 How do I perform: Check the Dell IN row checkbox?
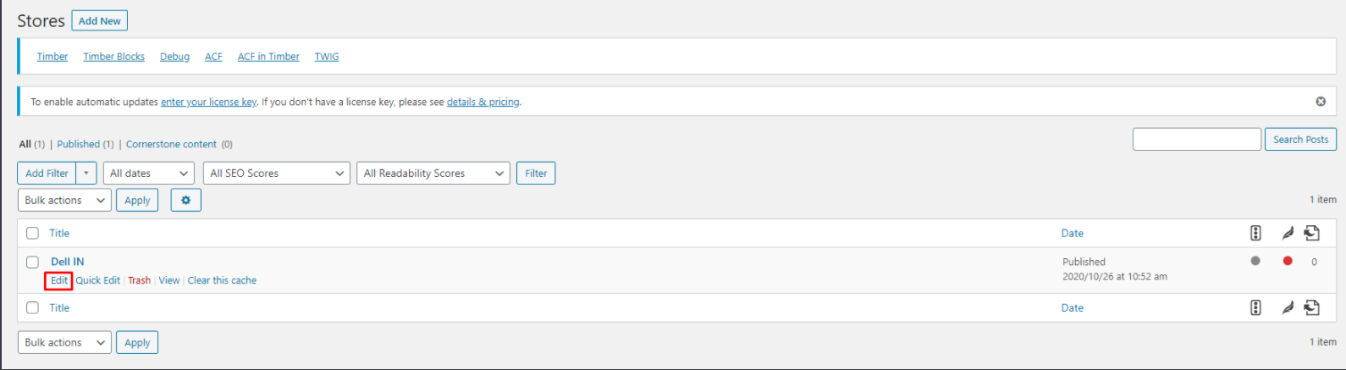point(32,262)
